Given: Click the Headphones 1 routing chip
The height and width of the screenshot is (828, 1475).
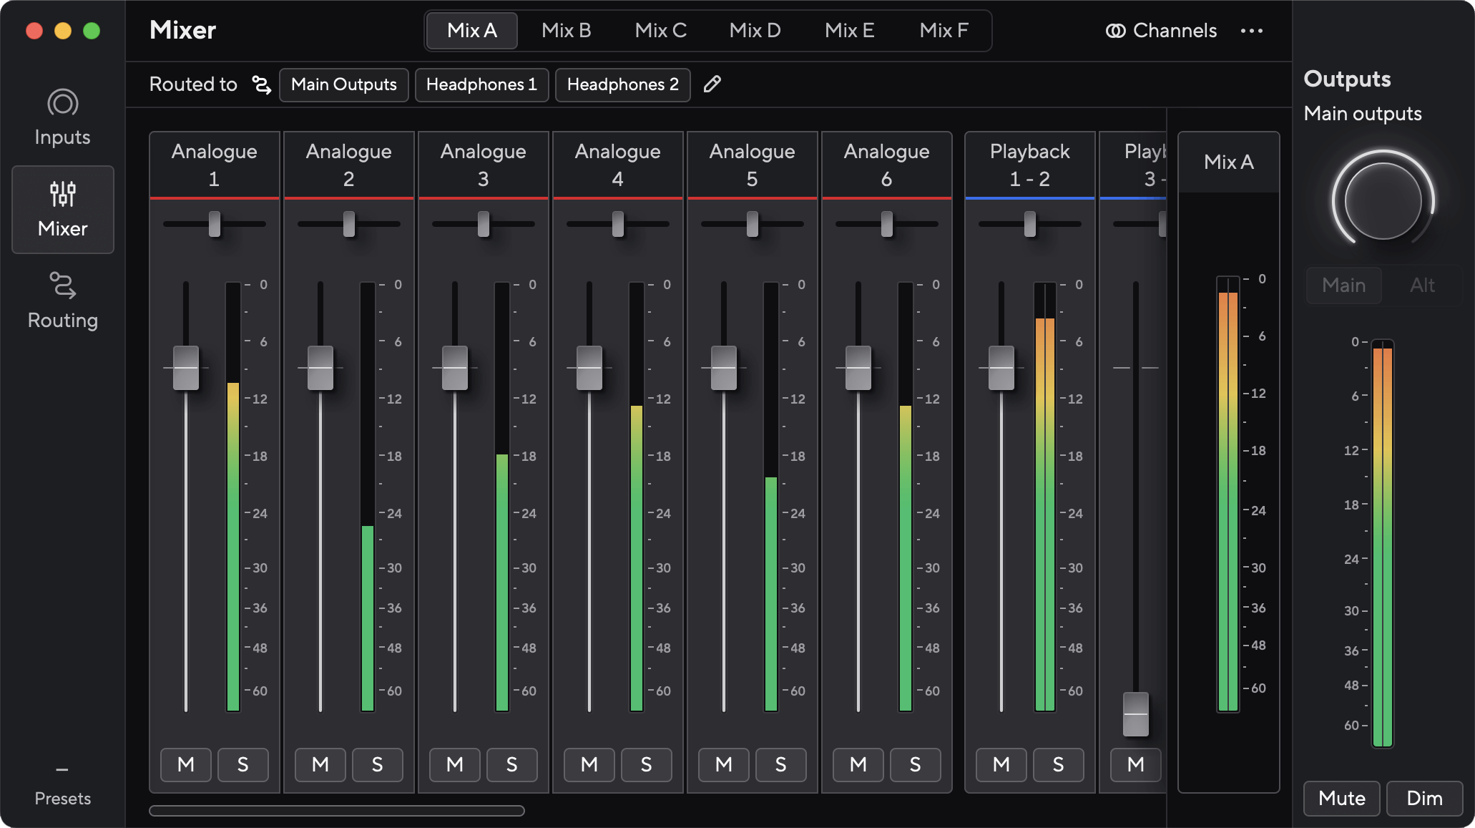Looking at the screenshot, I should (481, 84).
